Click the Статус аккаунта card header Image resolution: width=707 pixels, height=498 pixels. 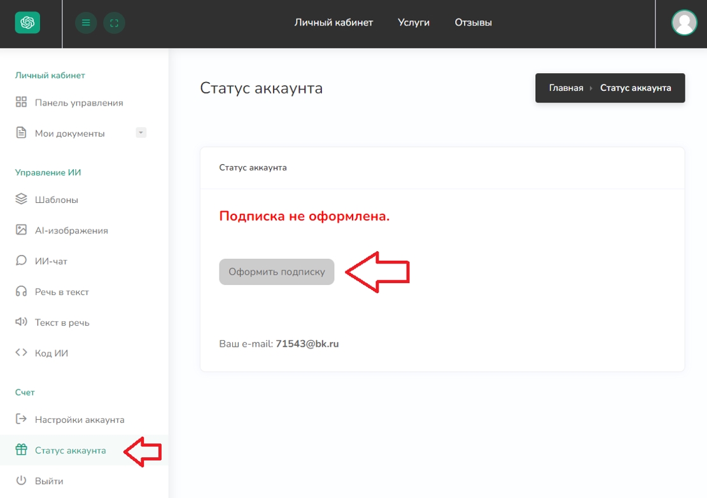point(253,167)
